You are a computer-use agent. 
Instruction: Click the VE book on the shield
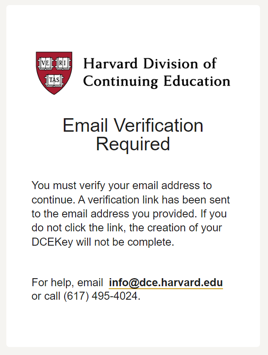point(46,64)
